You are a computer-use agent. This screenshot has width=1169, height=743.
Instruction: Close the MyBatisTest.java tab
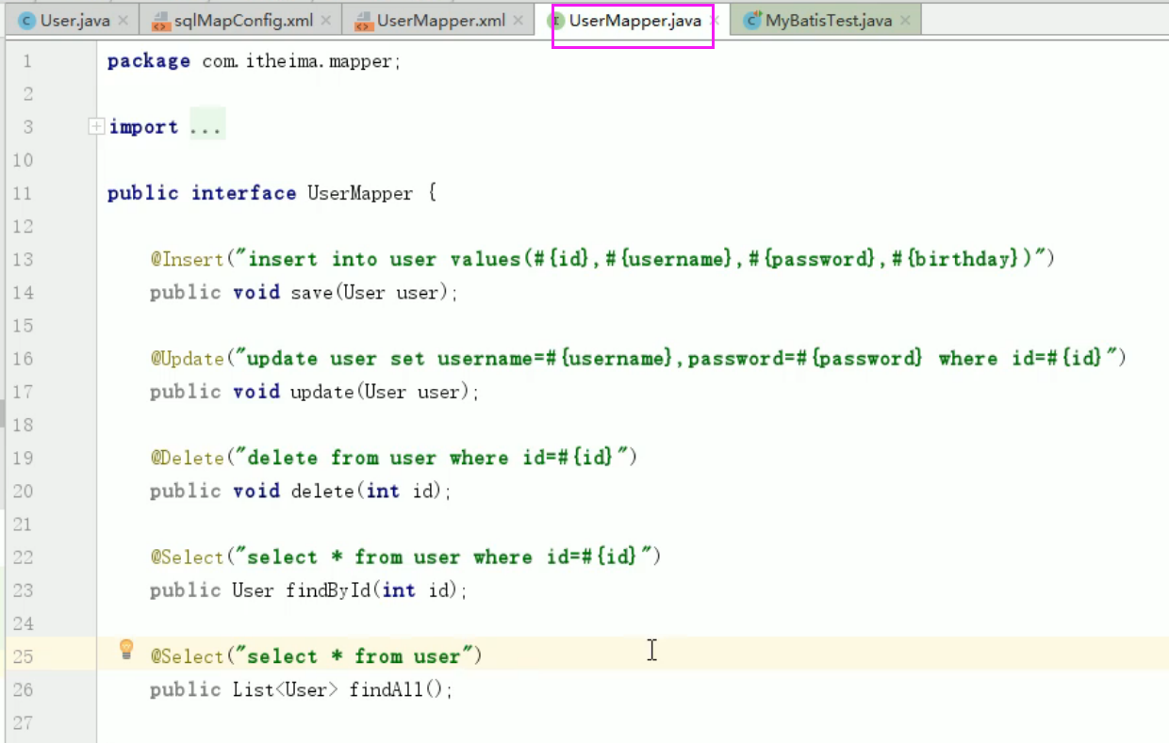(905, 20)
